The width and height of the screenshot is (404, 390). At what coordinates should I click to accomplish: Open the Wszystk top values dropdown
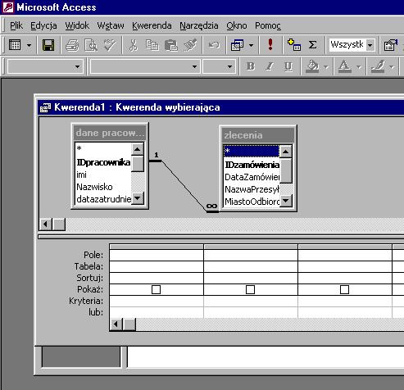click(370, 45)
